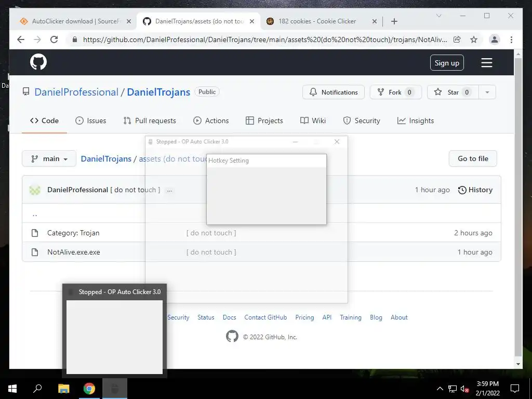This screenshot has width=532, height=399.
Task: Click Sign up button
Action: (447, 63)
